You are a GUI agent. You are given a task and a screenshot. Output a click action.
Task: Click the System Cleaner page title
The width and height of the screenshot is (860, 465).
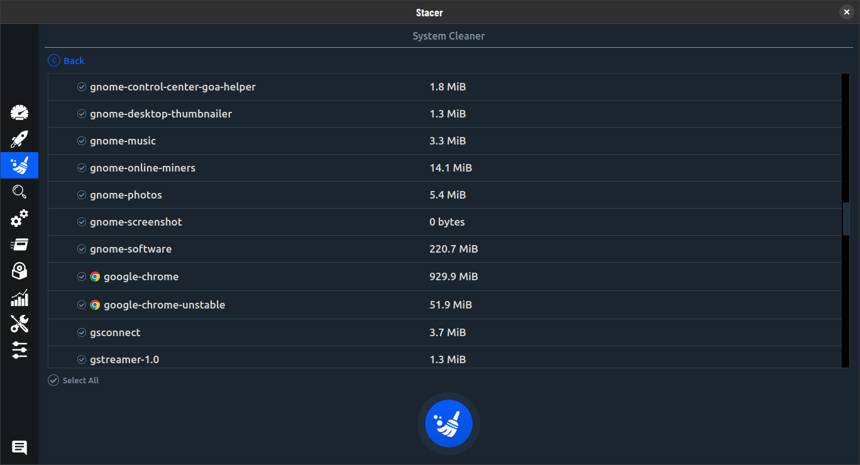pos(449,36)
